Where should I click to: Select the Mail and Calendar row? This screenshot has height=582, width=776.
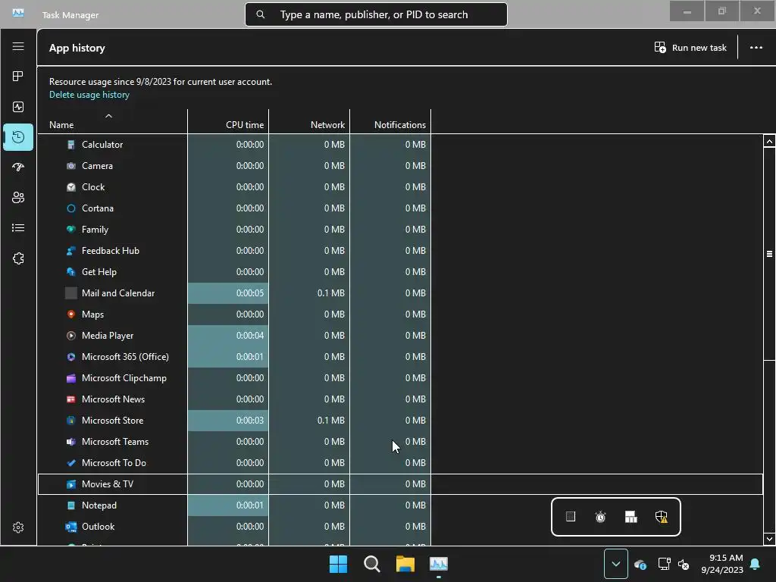pyautogui.click(x=400, y=293)
